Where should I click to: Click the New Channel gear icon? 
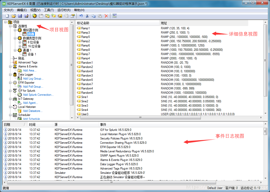(x=35, y=16)
